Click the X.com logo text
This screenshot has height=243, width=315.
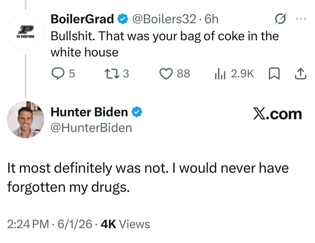[x=278, y=114]
